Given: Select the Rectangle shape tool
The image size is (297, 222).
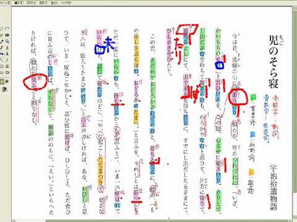Looking at the screenshot, I should [2, 66].
